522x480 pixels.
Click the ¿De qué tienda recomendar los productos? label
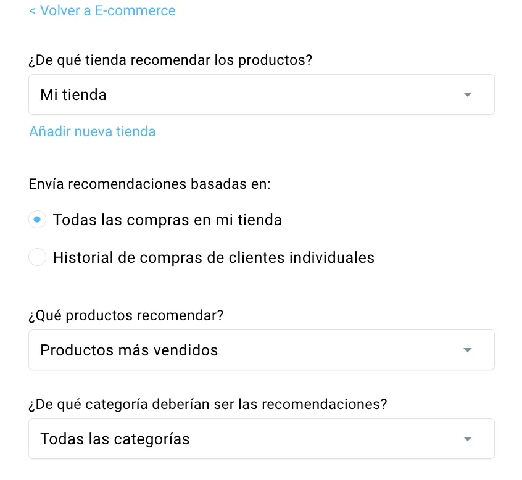(170, 60)
